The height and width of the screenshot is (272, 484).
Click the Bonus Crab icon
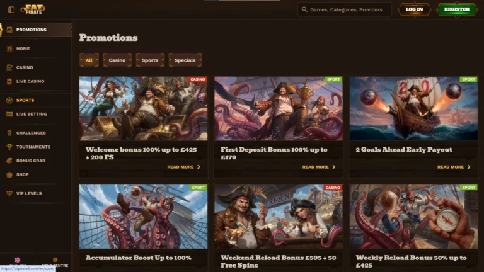coord(9,161)
